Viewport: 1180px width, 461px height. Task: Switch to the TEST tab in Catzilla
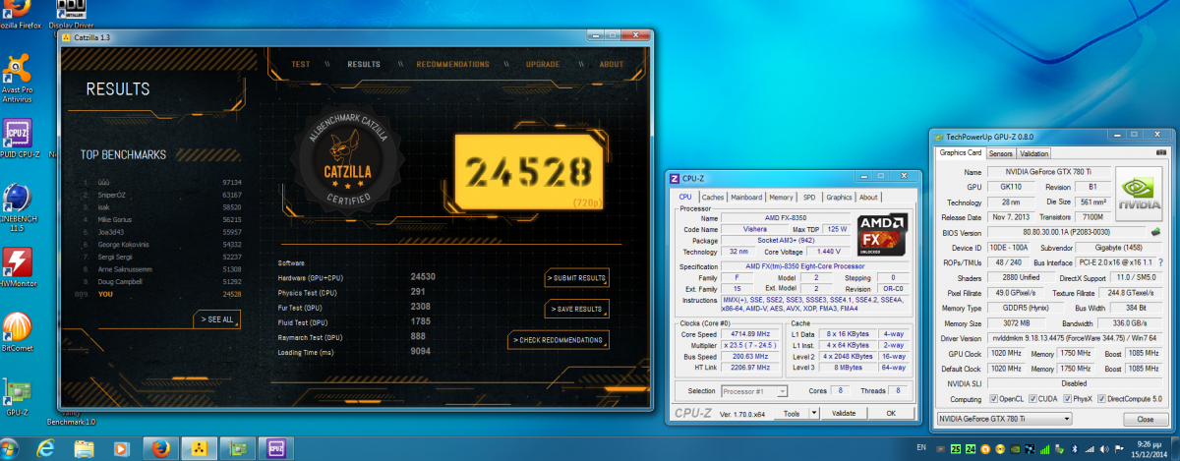301,65
